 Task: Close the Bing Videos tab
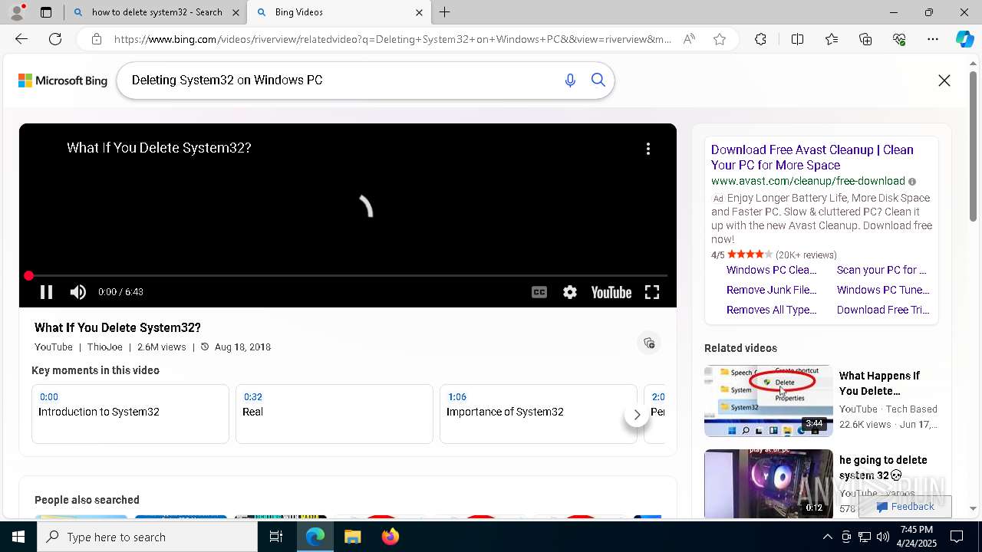(419, 12)
